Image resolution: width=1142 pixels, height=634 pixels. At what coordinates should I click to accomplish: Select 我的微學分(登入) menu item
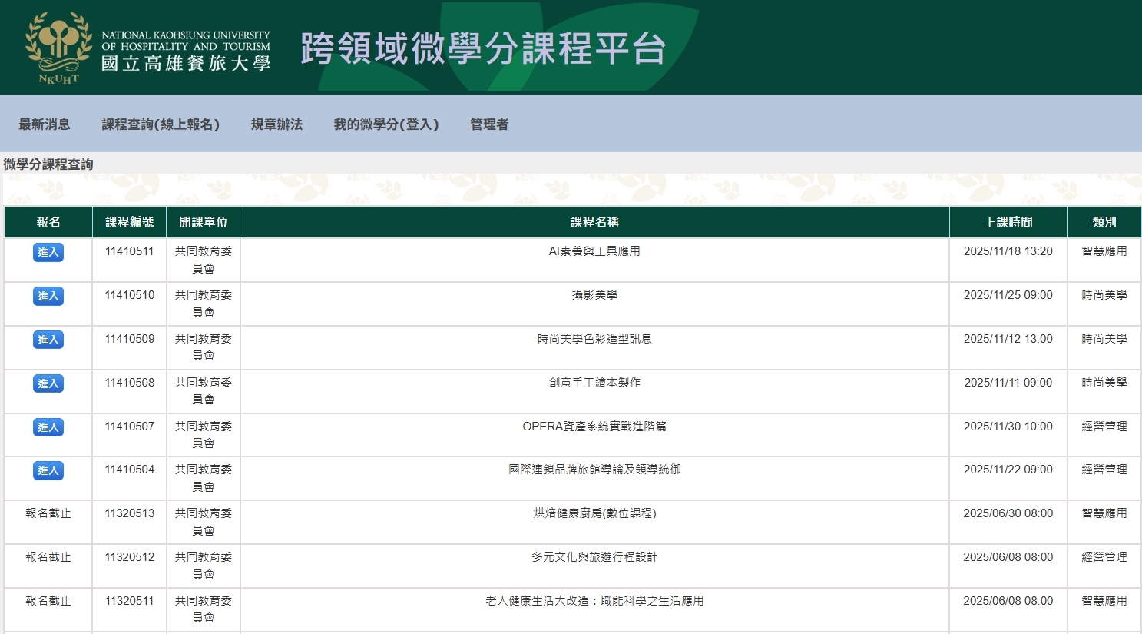pos(386,124)
